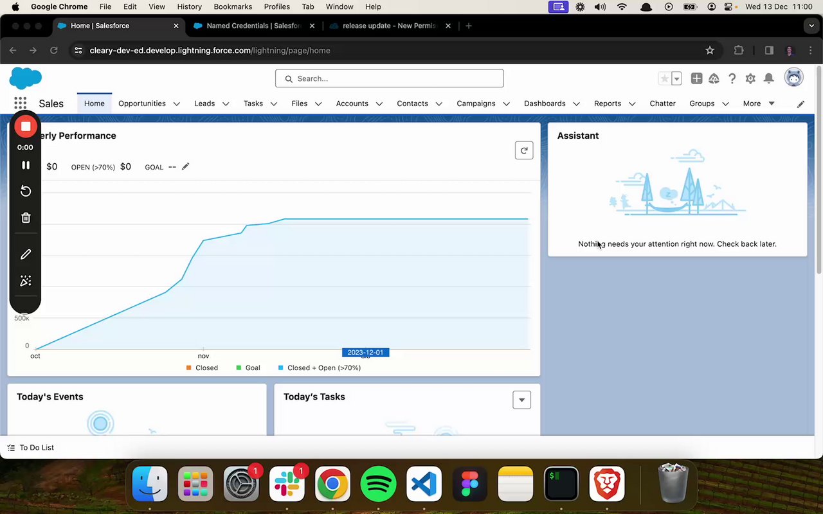Stop the screen recording with red button

point(26,127)
